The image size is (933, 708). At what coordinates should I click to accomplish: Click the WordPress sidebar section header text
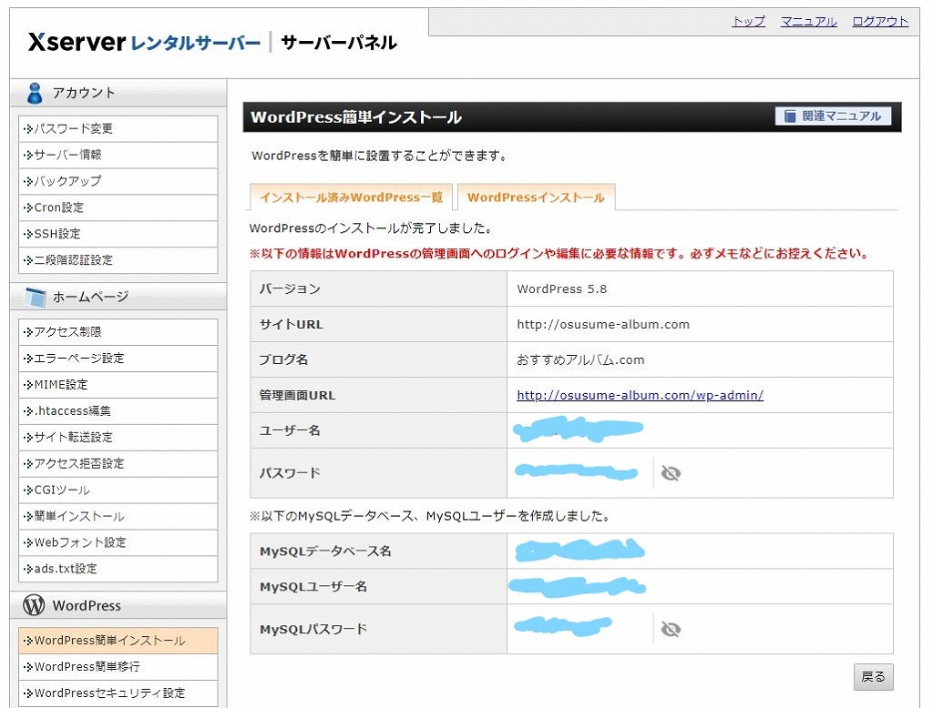[x=87, y=605]
